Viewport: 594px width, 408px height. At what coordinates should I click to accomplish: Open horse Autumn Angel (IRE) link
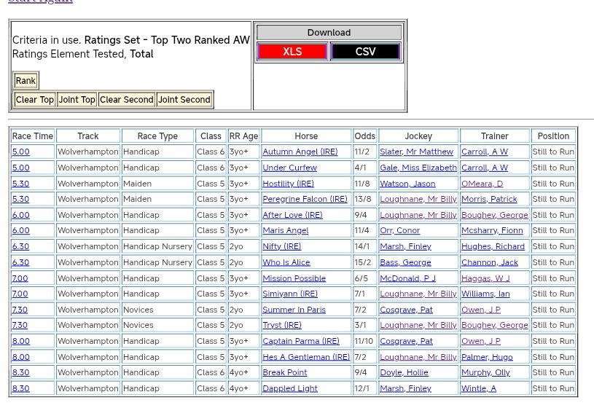point(300,152)
